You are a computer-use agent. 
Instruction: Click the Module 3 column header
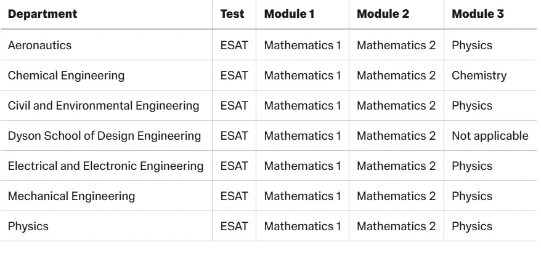pyautogui.click(x=478, y=14)
